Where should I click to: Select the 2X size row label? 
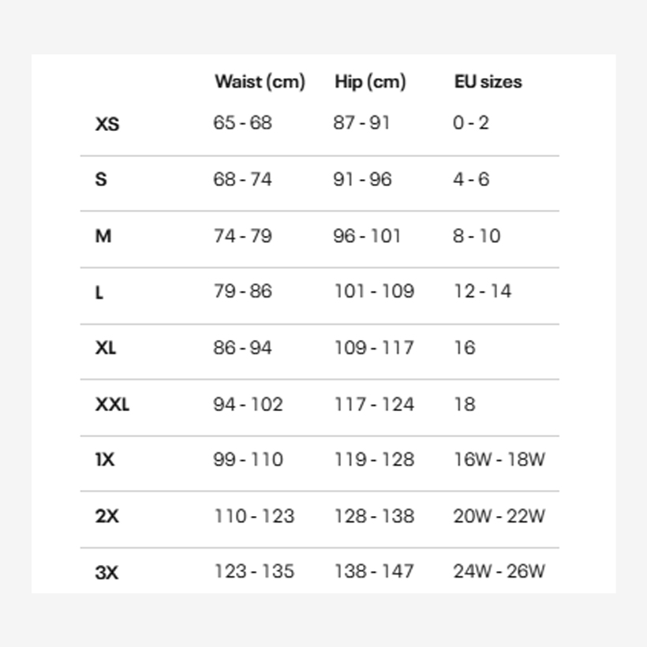click(x=107, y=516)
